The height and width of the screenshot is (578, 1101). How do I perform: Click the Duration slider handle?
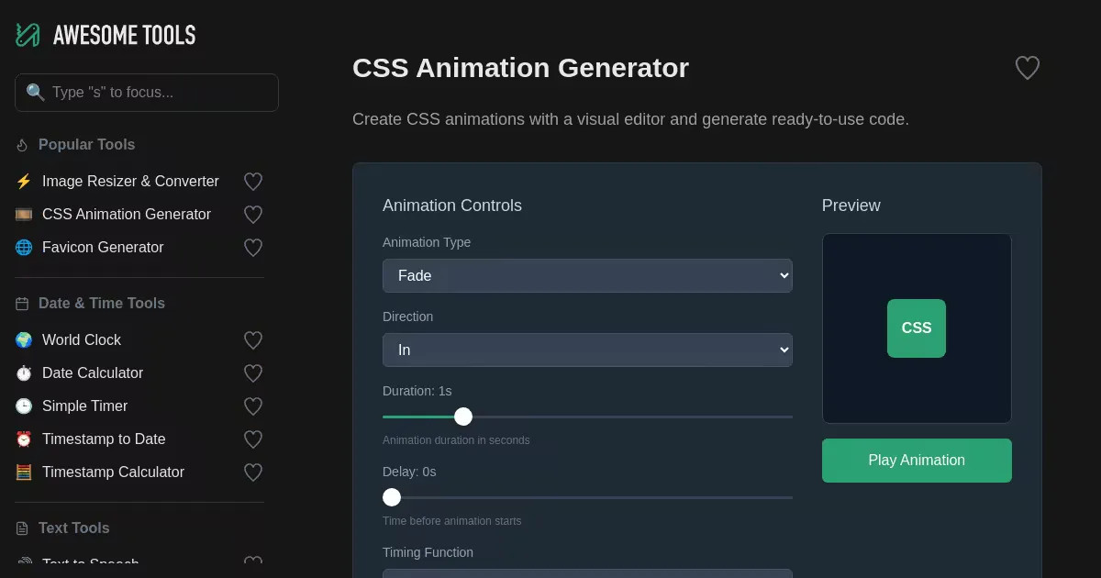coord(463,417)
